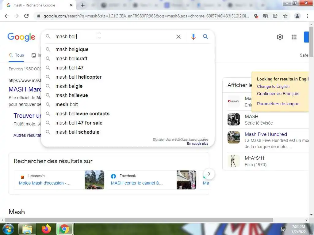Click the MASH Série télévisée thumbnail

pos(233,119)
